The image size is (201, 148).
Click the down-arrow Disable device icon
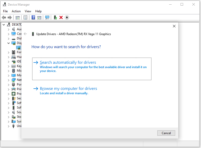point(67,17)
